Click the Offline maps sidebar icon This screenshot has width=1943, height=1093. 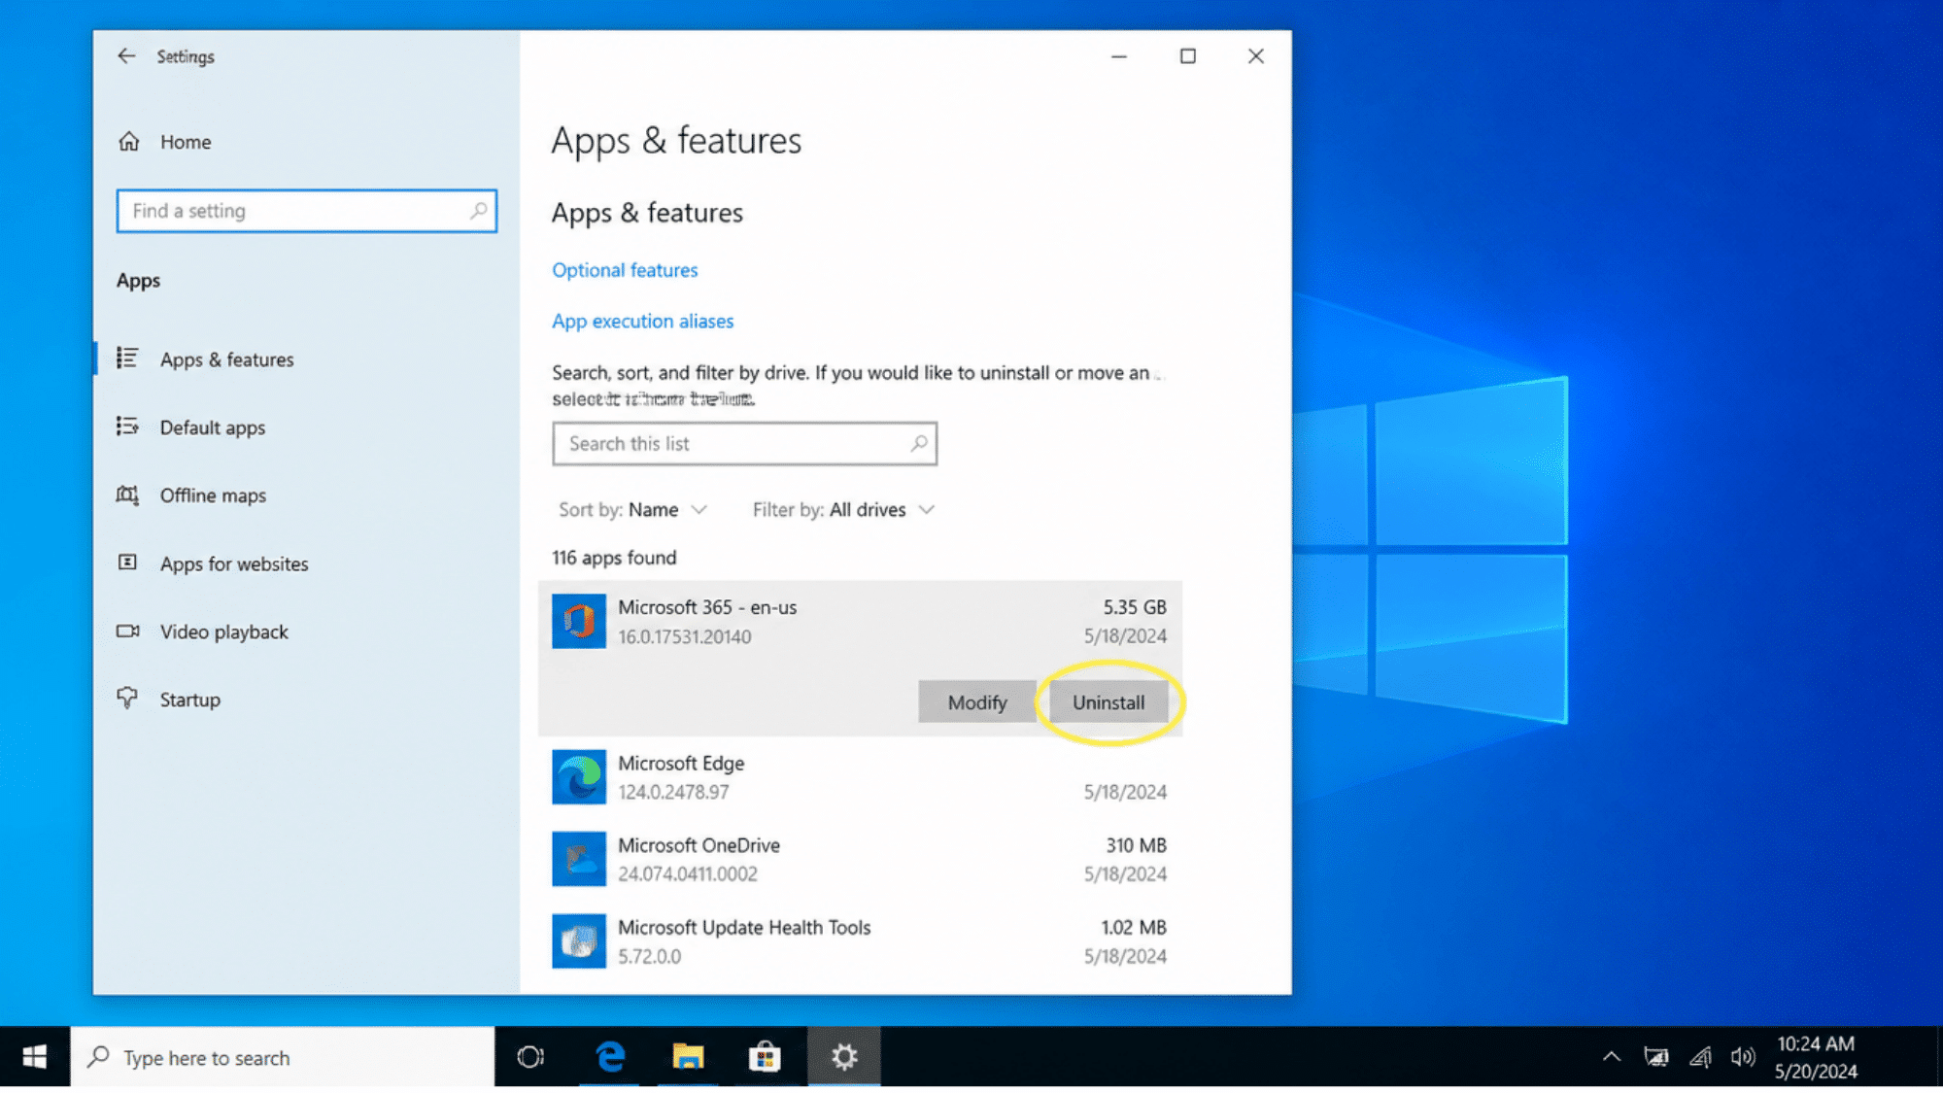127,495
